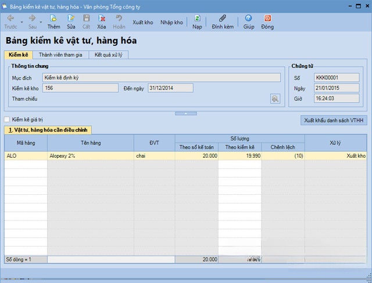
Task: Attach a file with Đính kèm
Action: [223, 22]
